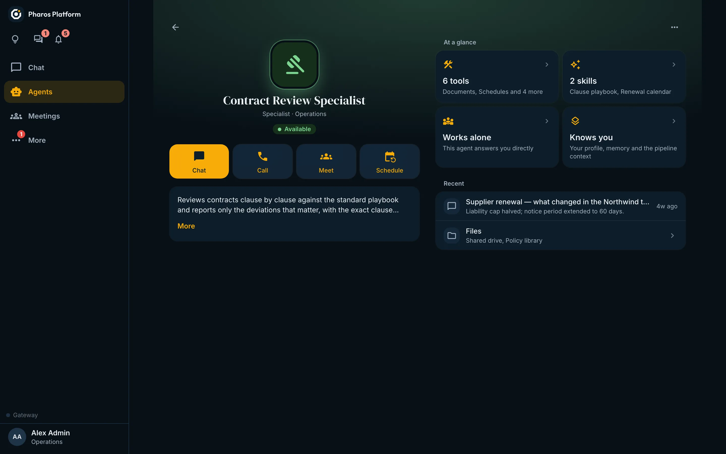The width and height of the screenshot is (726, 454).
Task: Expand the Knows you card chevron
Action: click(x=674, y=121)
